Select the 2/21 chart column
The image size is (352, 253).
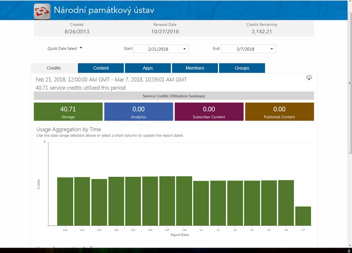[65, 202]
